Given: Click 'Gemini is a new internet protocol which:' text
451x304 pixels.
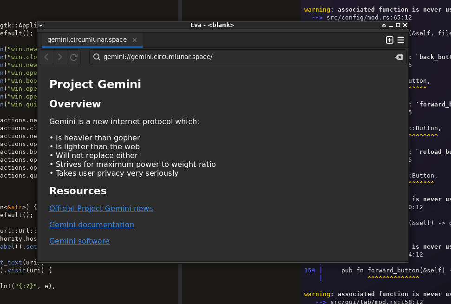Looking at the screenshot, I should (x=124, y=121).
